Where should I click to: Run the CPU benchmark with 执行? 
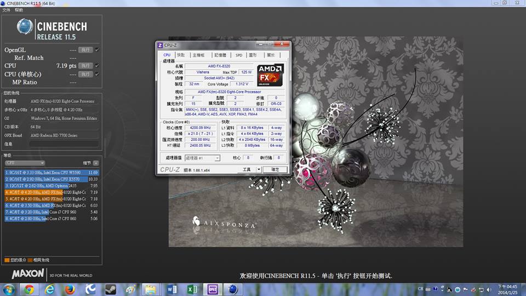[85, 66]
